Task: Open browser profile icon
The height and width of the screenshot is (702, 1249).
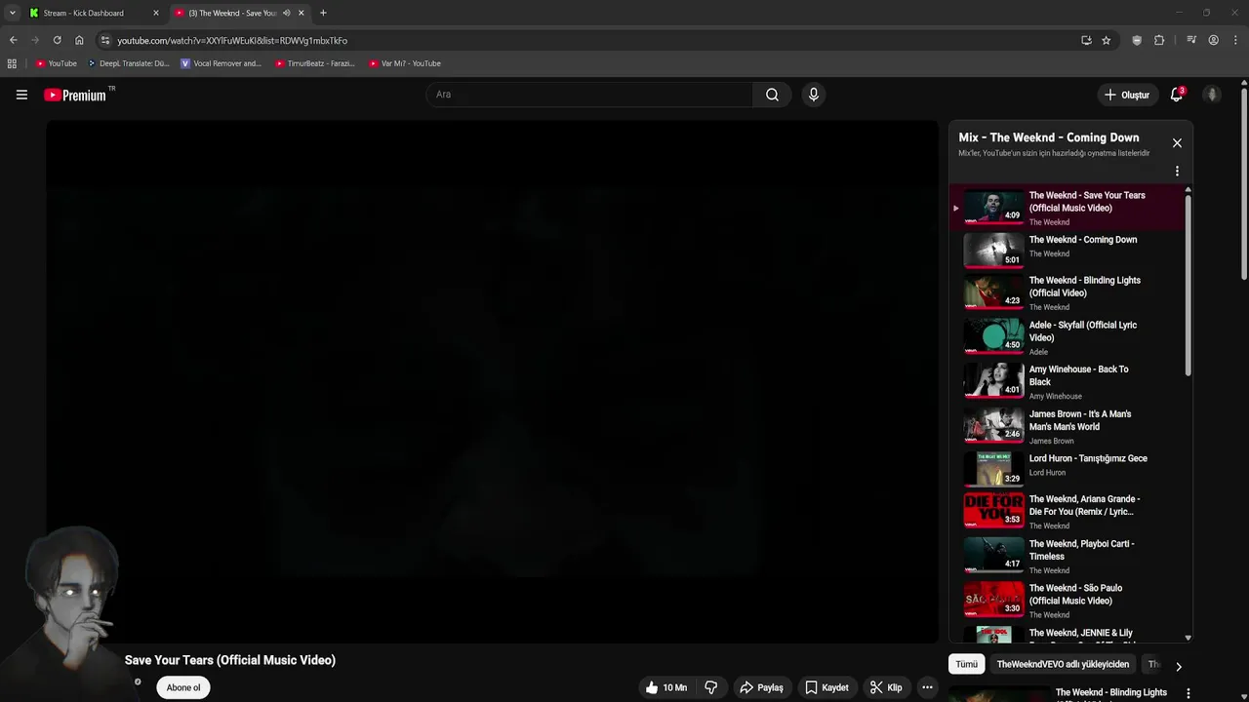Action: [x=1213, y=40]
